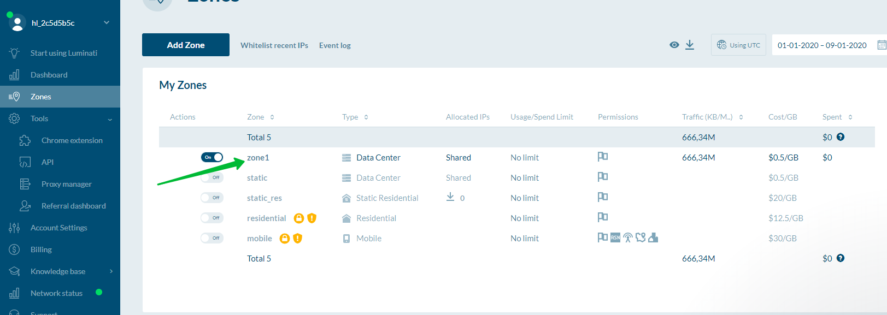This screenshot has width=887, height=315.
Task: Turn off the zone1 toggle
Action: coord(212,157)
